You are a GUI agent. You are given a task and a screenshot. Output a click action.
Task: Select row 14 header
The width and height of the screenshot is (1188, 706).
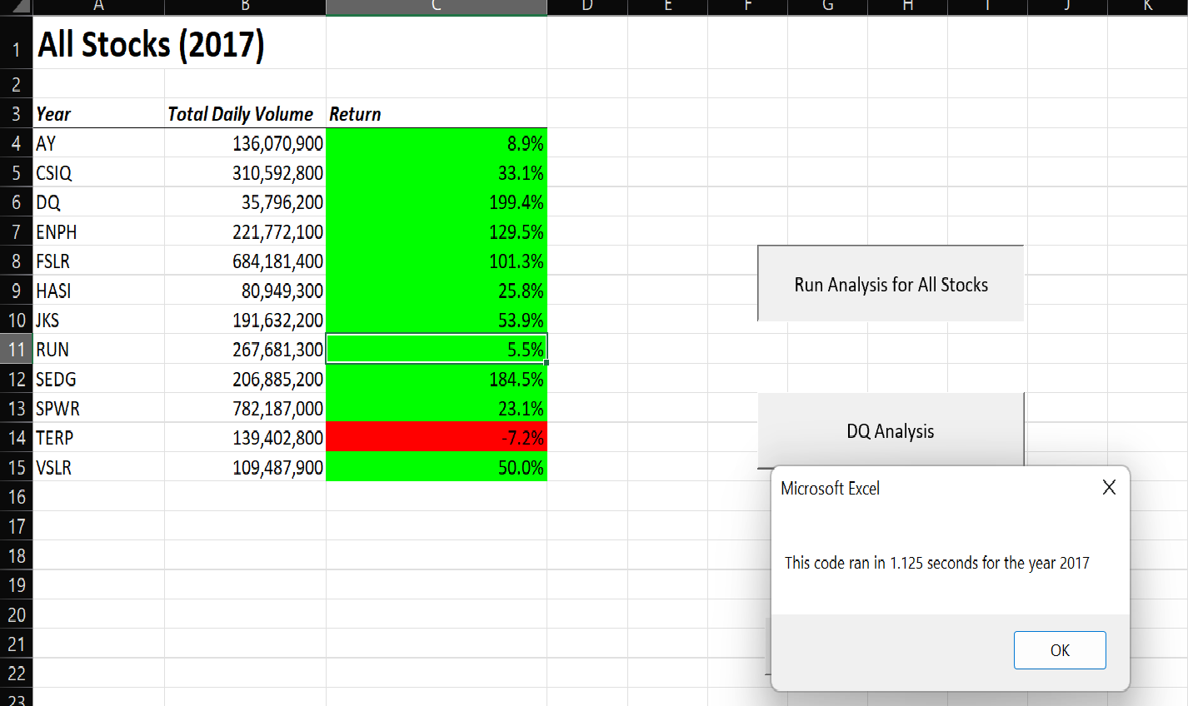15,437
